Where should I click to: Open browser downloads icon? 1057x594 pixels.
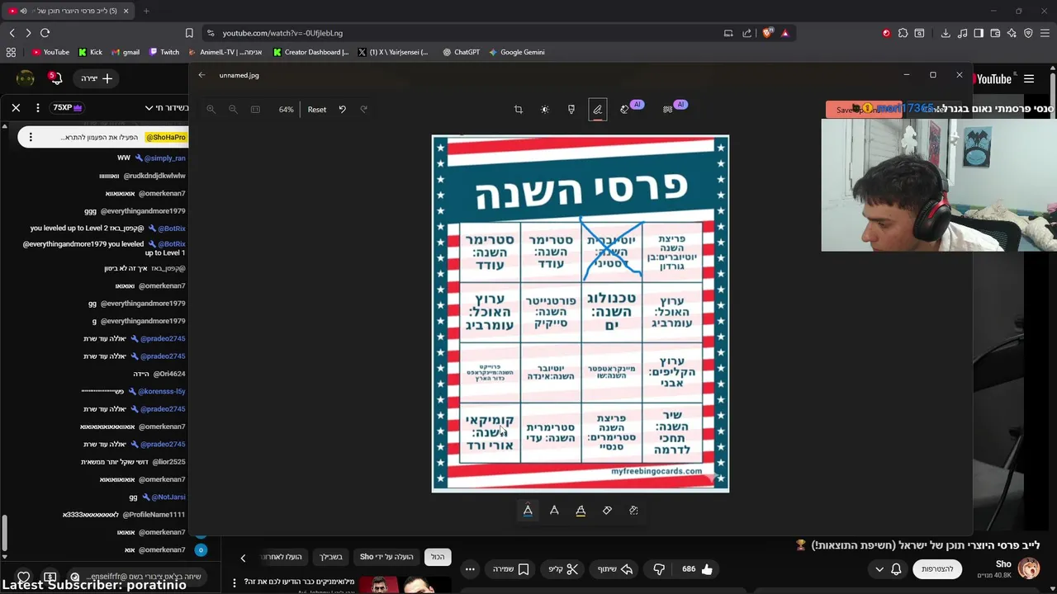(x=946, y=33)
